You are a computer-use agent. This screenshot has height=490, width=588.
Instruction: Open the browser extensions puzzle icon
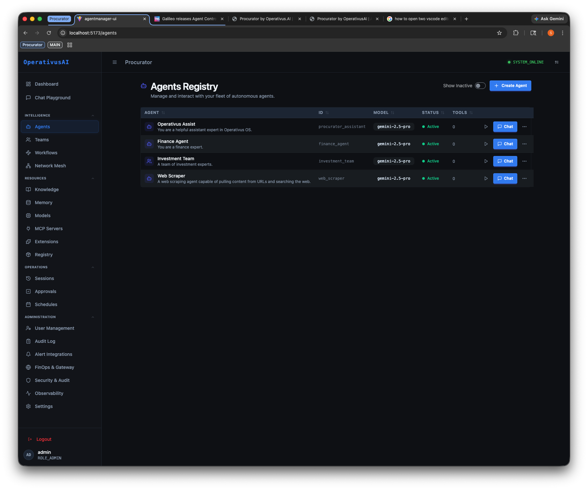point(516,33)
